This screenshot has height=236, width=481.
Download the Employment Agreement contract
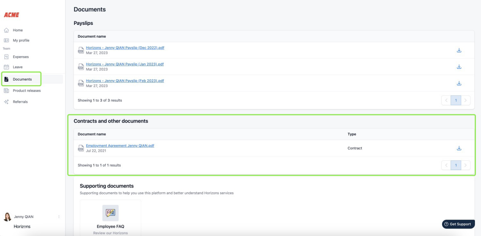click(x=459, y=148)
